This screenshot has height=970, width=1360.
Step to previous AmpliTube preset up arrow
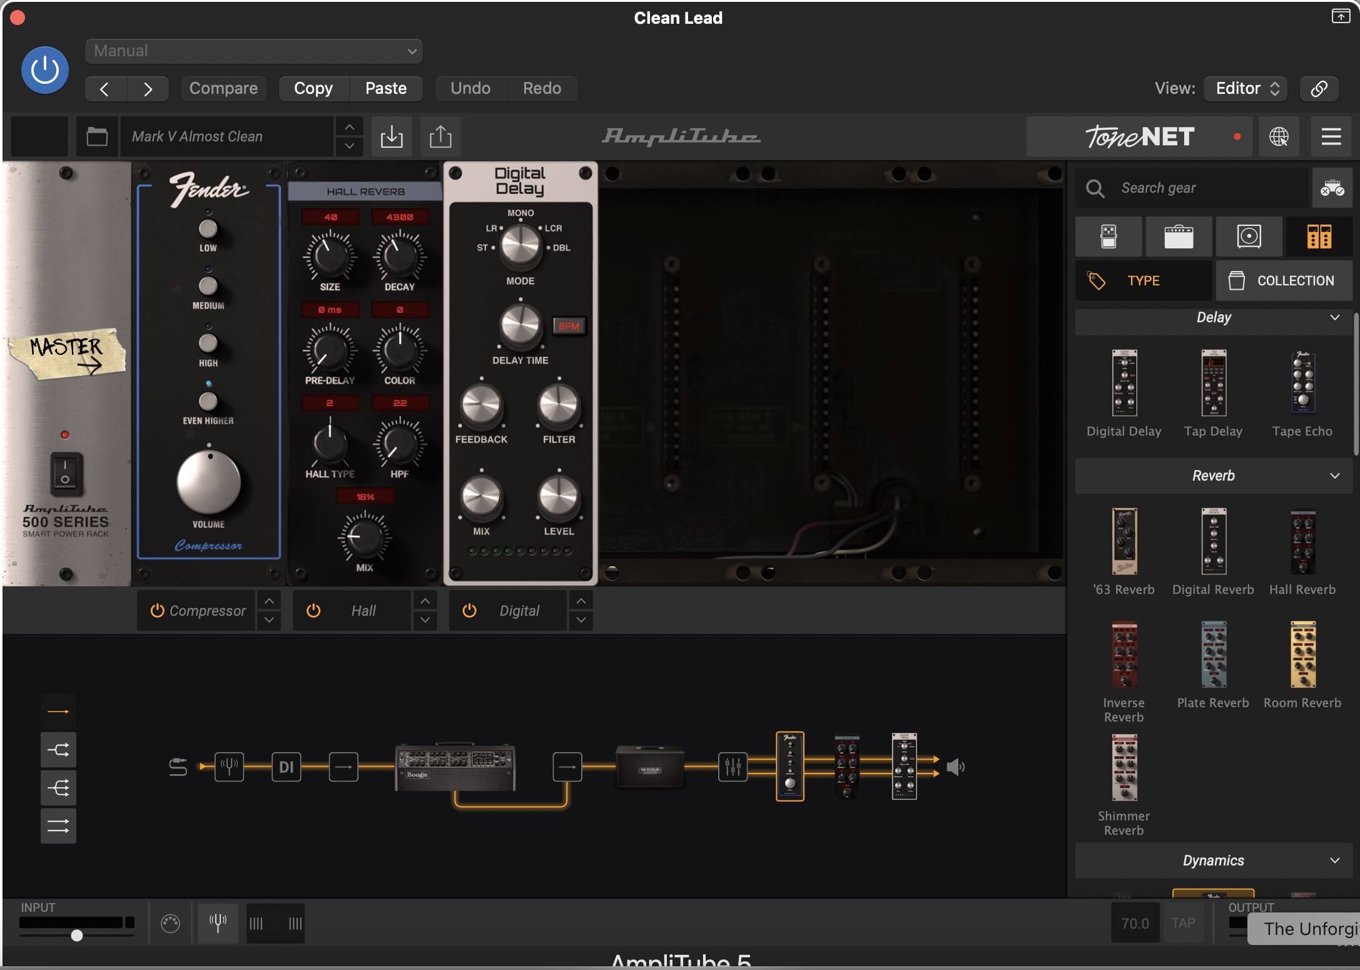pos(349,127)
